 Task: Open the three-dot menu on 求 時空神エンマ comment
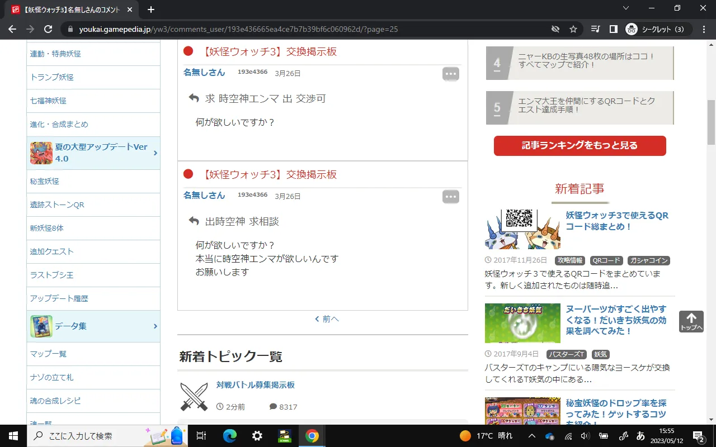click(x=451, y=73)
